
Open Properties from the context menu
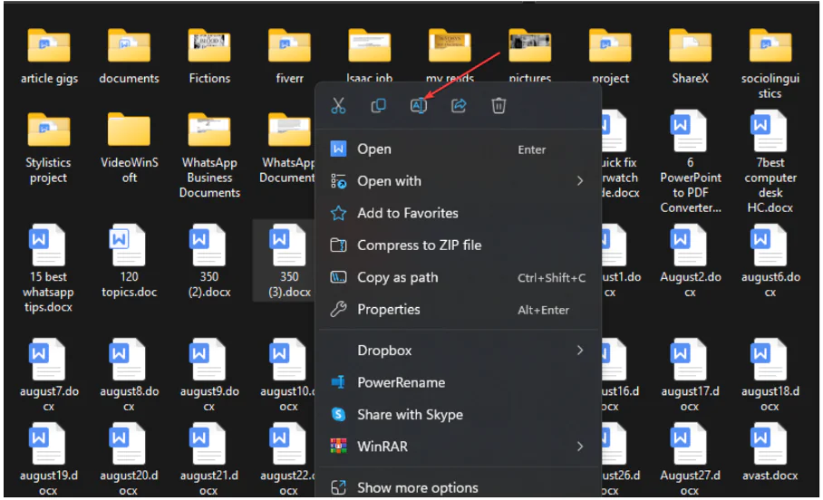point(388,310)
